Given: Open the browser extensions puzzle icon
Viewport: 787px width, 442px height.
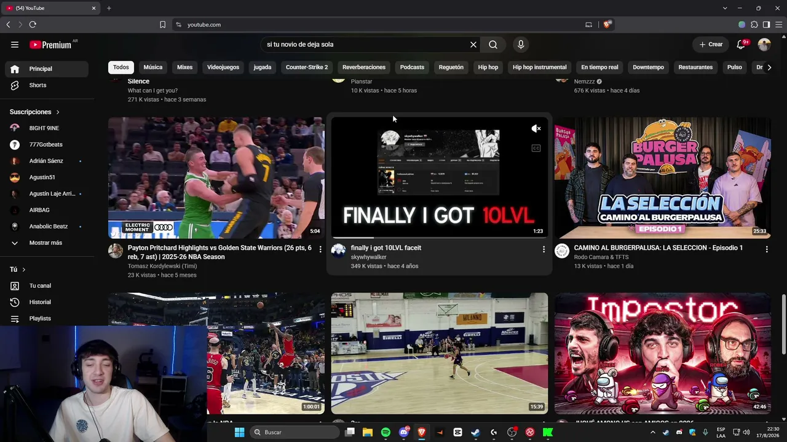Looking at the screenshot, I should pos(754,25).
